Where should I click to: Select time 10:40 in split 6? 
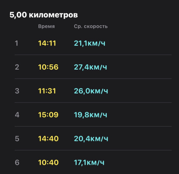coord(48,162)
